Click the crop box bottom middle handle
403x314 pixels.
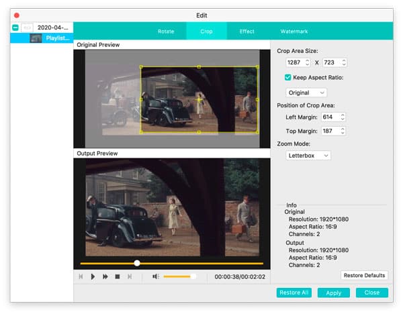click(x=199, y=132)
